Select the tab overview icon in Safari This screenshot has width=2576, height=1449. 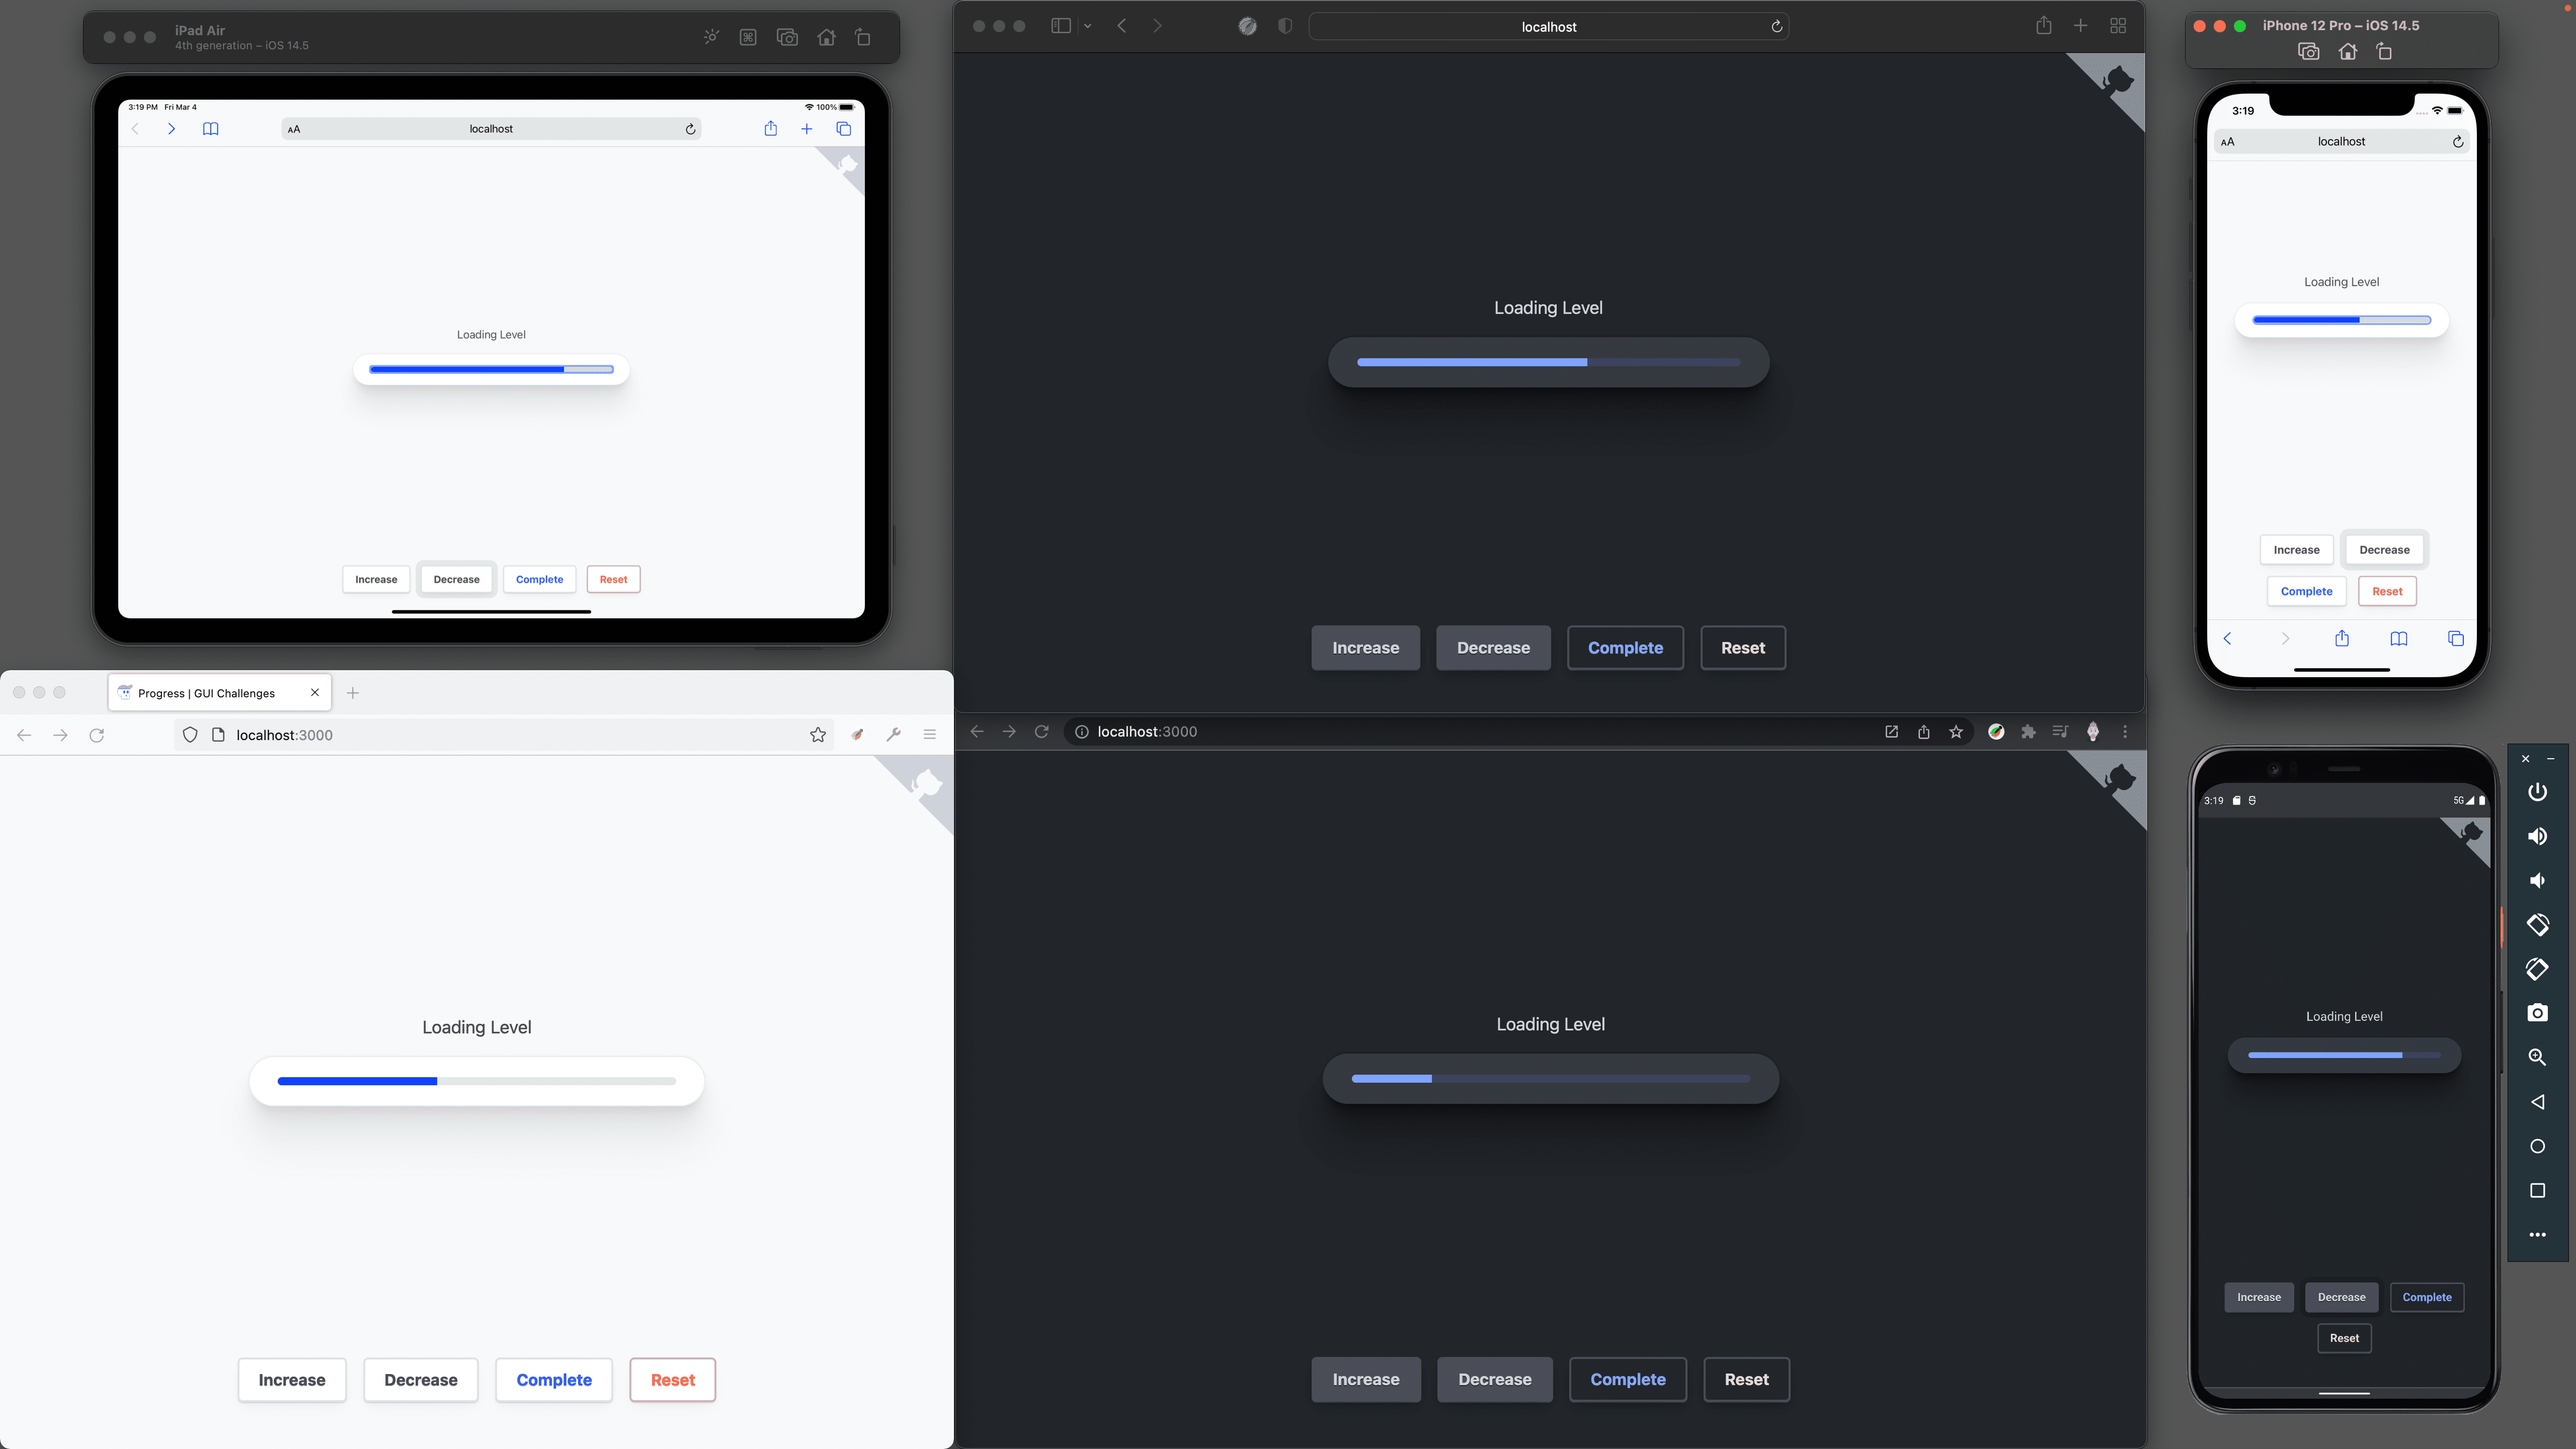(2118, 25)
